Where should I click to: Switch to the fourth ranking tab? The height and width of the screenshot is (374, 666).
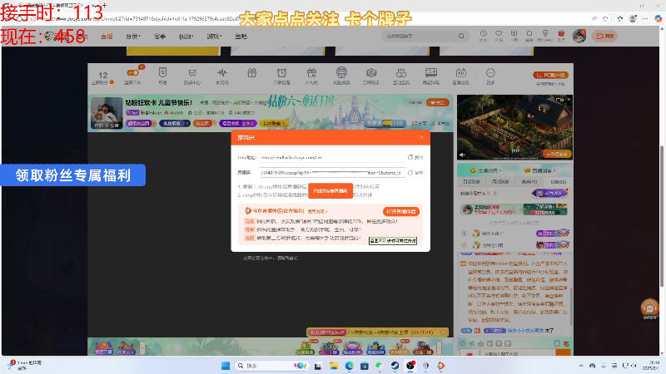click(558, 181)
